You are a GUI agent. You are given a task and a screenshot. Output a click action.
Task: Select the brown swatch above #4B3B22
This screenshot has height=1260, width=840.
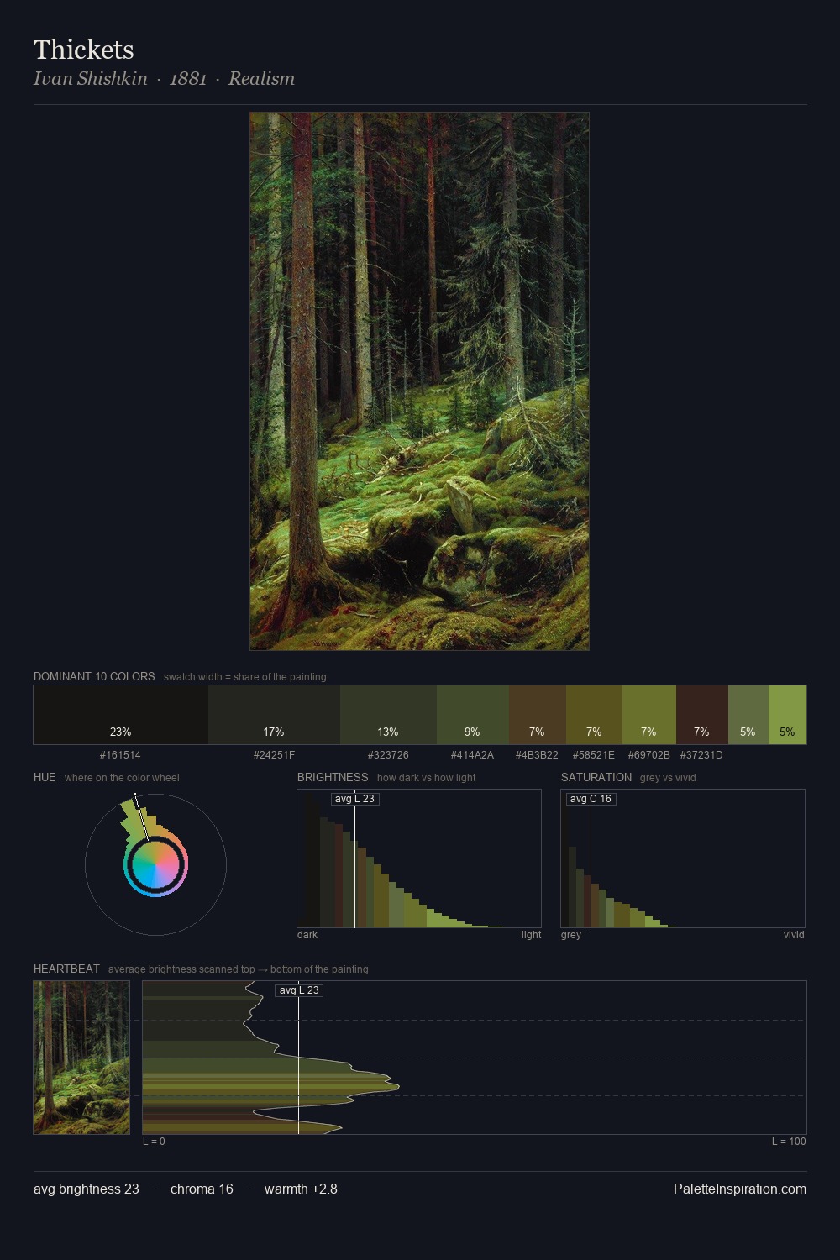point(538,715)
